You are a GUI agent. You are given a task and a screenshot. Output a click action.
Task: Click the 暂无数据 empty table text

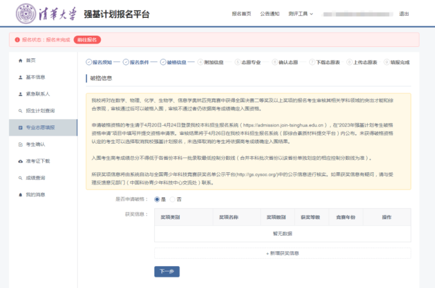pyautogui.click(x=283, y=233)
